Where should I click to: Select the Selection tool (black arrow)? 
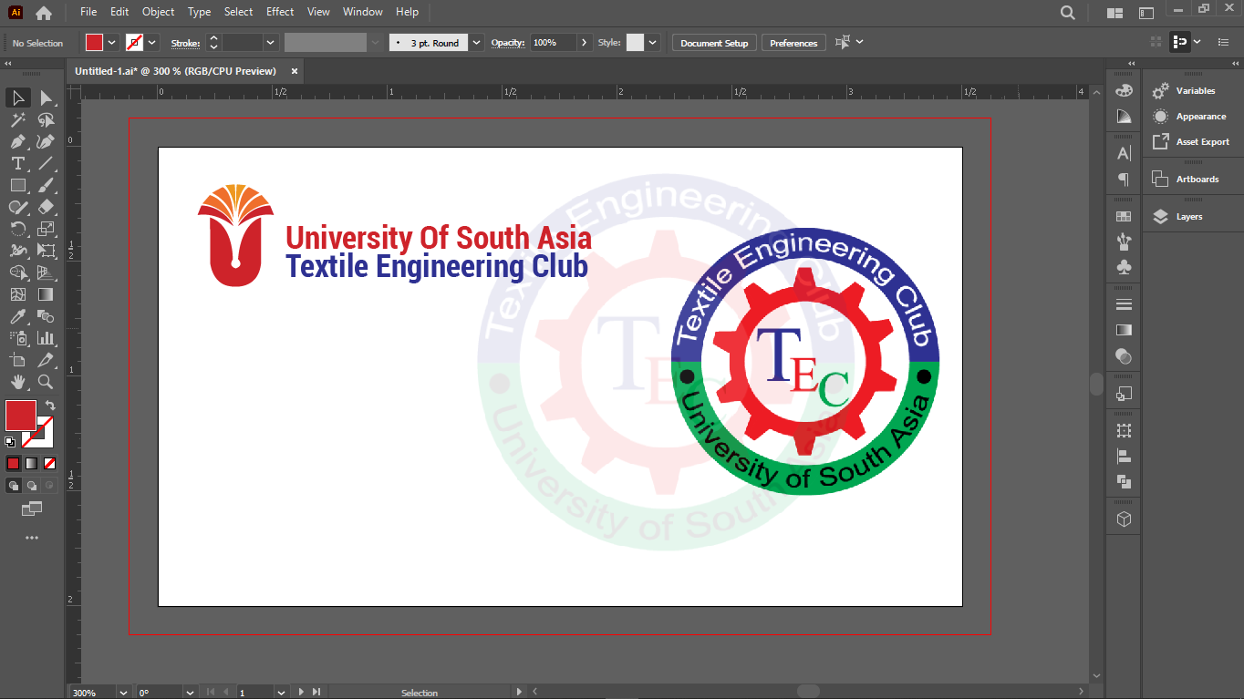17,98
